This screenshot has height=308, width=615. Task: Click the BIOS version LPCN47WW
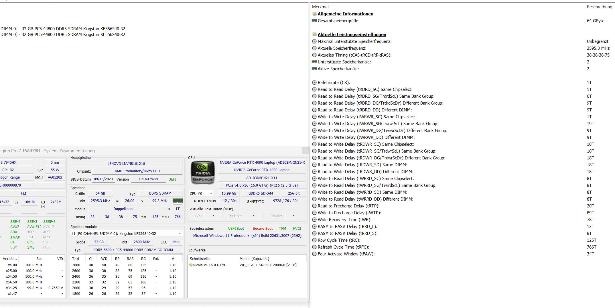[148, 179]
